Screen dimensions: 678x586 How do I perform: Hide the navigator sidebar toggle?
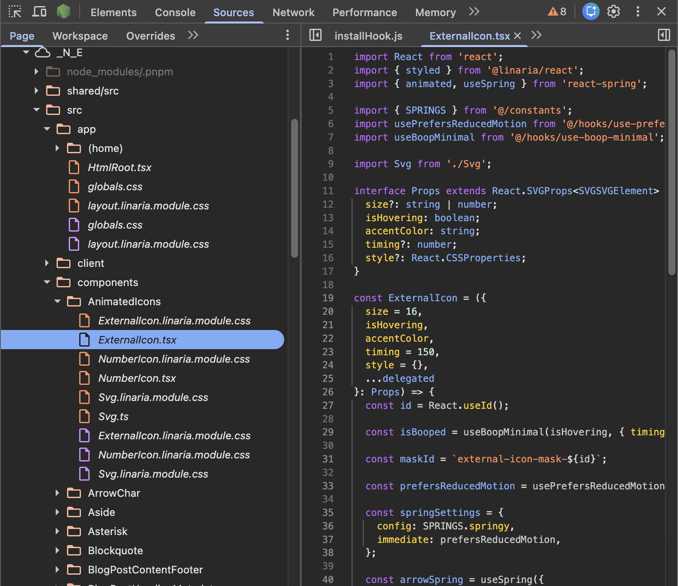316,35
